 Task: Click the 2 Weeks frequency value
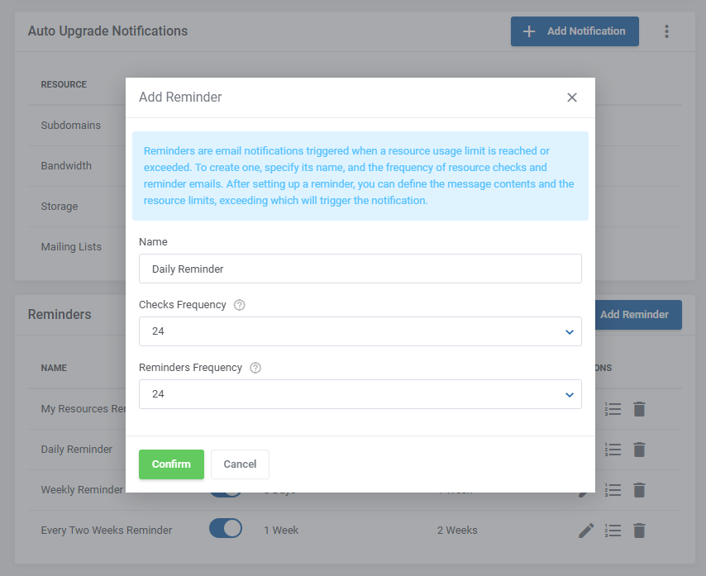click(457, 530)
